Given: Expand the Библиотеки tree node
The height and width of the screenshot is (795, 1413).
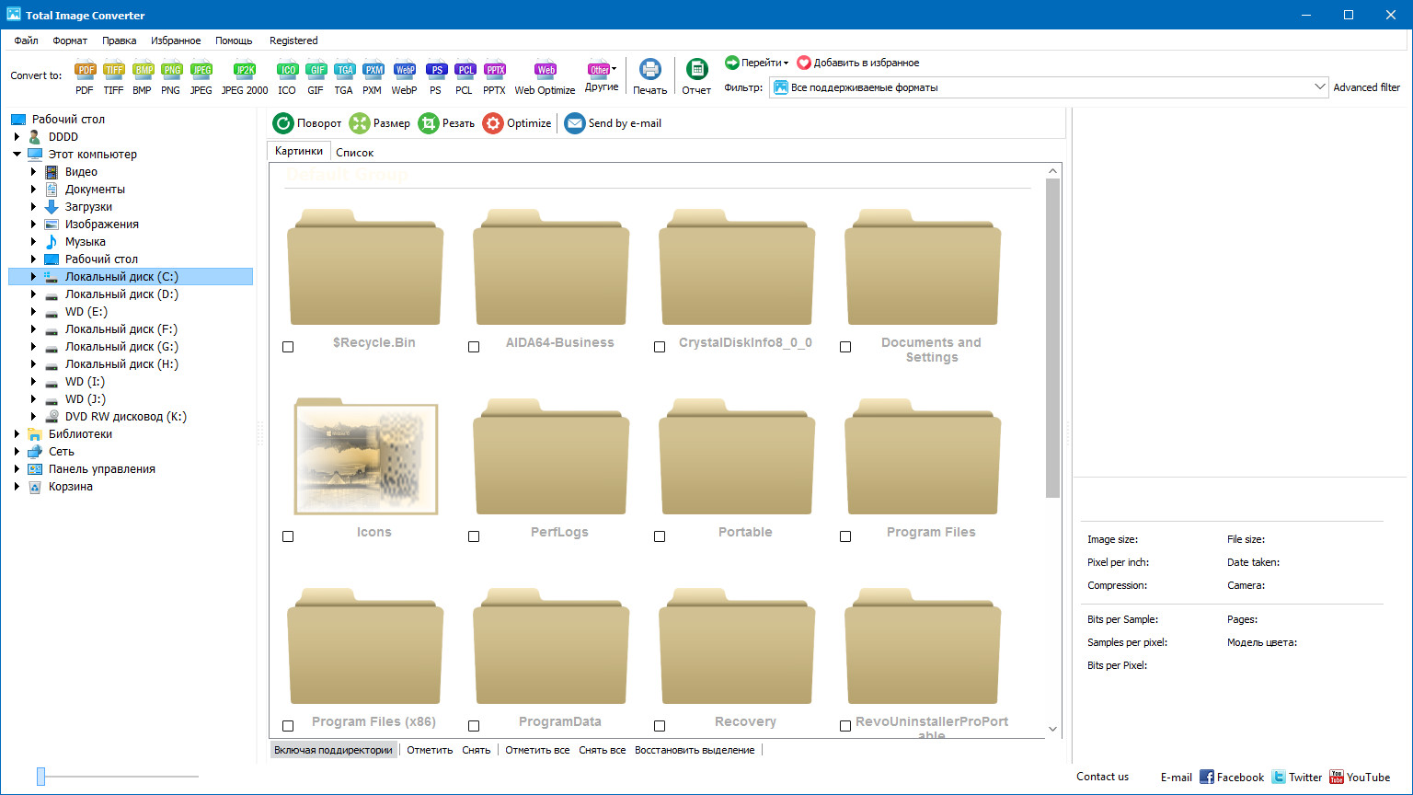Looking at the screenshot, I should tap(17, 434).
